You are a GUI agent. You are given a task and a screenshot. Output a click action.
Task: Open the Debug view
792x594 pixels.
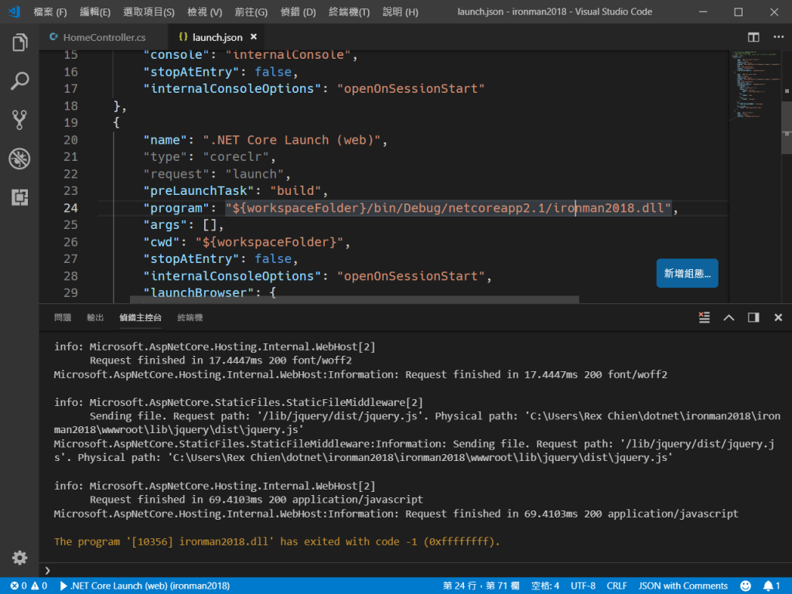click(x=19, y=159)
